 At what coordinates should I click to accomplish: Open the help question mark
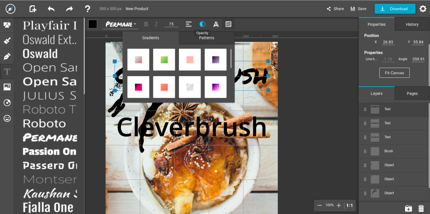(x=88, y=9)
